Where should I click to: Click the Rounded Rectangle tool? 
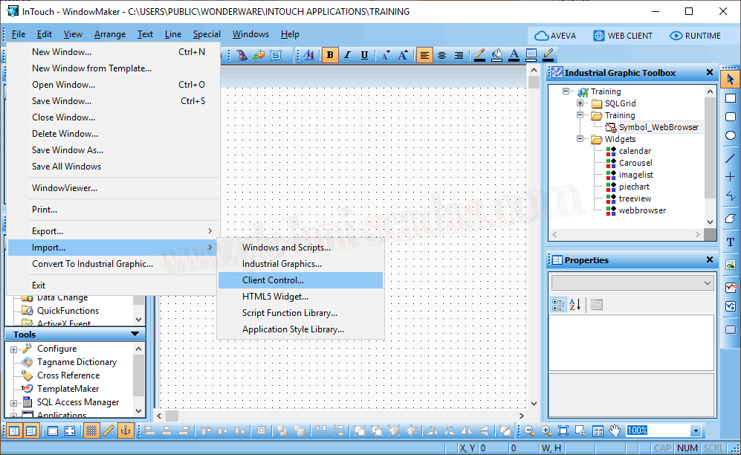[x=731, y=117]
